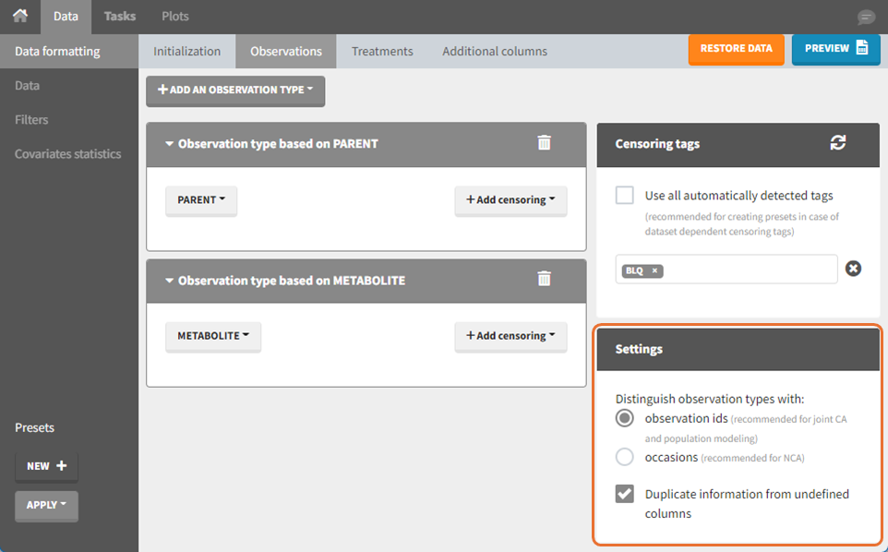Viewport: 888px width, 552px height.
Task: Open the Tasks tab in top bar
Action: pos(119,17)
